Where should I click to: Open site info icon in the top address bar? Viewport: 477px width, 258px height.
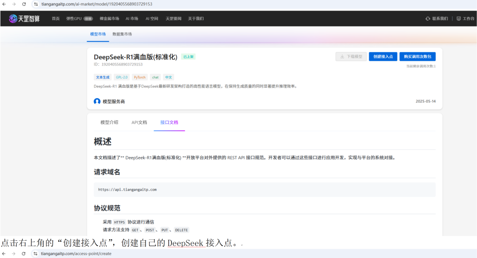pyautogui.click(x=36, y=4)
